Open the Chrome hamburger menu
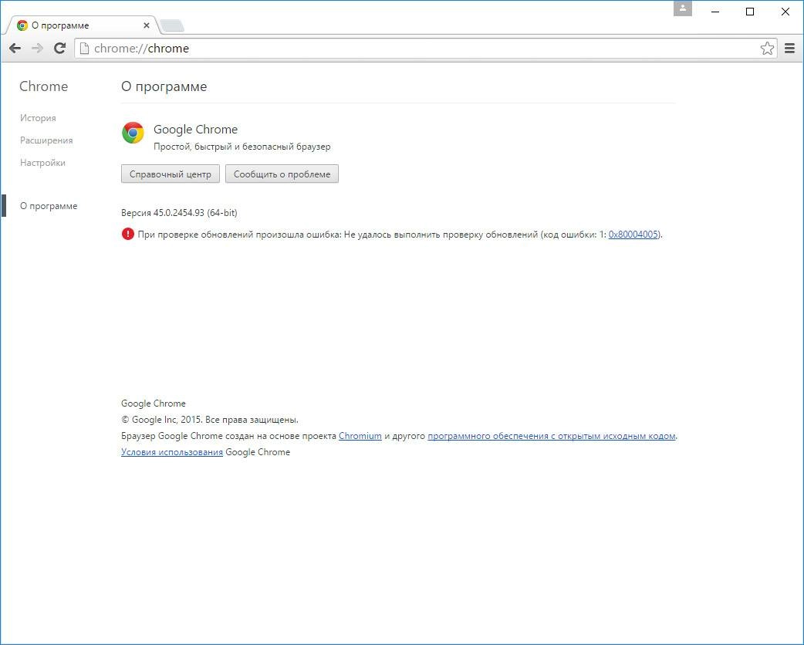Viewport: 804px width, 645px height. (789, 48)
